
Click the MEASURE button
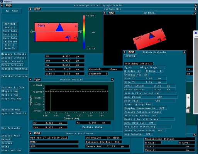[x=10, y=24]
